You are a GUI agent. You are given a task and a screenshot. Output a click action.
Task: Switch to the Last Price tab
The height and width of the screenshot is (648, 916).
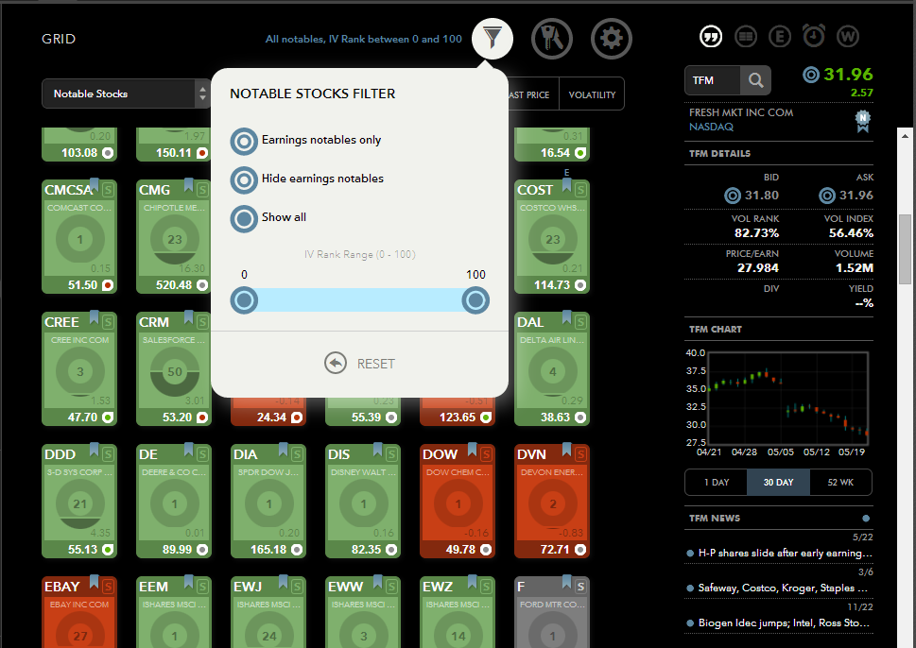[529, 94]
